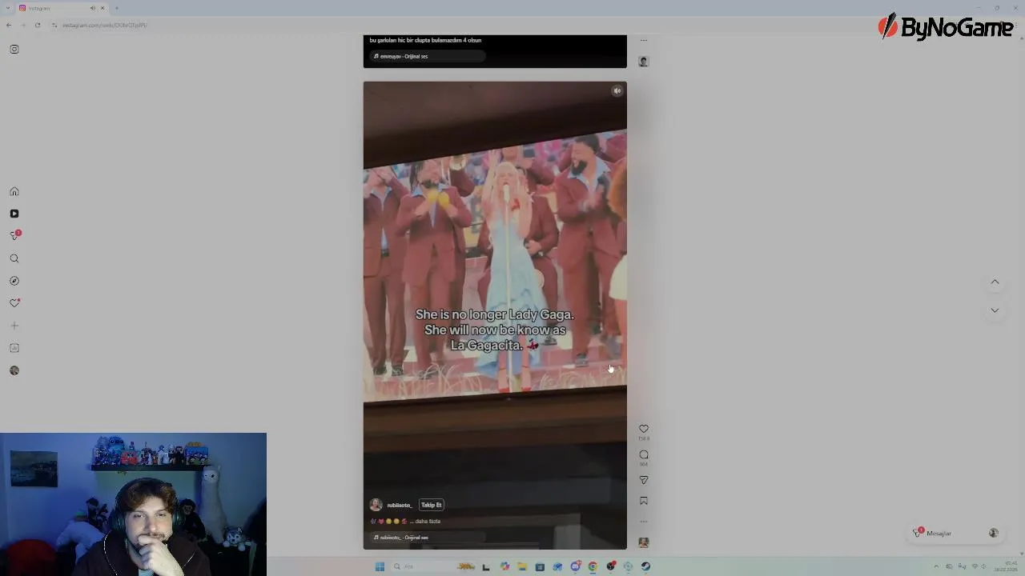This screenshot has width=1025, height=576.
Task: Follow rubiisoto_ with Takip Et button
Action: point(432,505)
